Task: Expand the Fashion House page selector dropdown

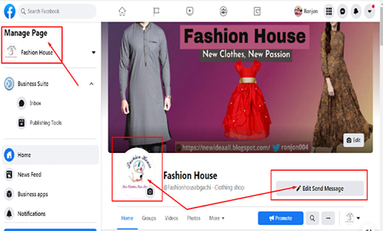Action: click(x=93, y=52)
